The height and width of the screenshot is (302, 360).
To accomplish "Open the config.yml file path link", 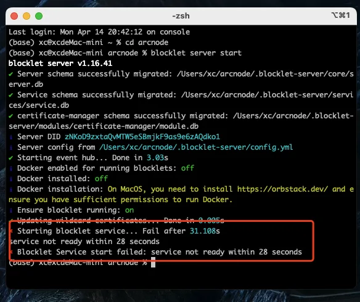I will click(x=196, y=147).
